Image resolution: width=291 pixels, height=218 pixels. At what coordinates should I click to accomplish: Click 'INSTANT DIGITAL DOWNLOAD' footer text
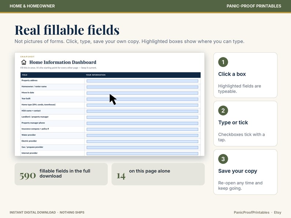(x=33, y=213)
